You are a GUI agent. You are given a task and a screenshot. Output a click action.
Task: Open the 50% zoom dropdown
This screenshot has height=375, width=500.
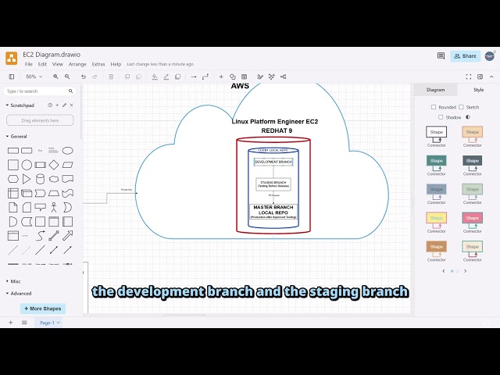34,77
